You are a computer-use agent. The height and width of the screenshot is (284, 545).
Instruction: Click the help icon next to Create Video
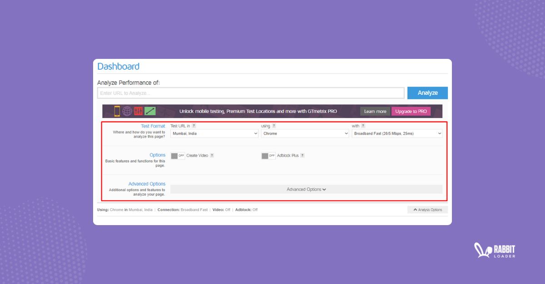[212, 156]
